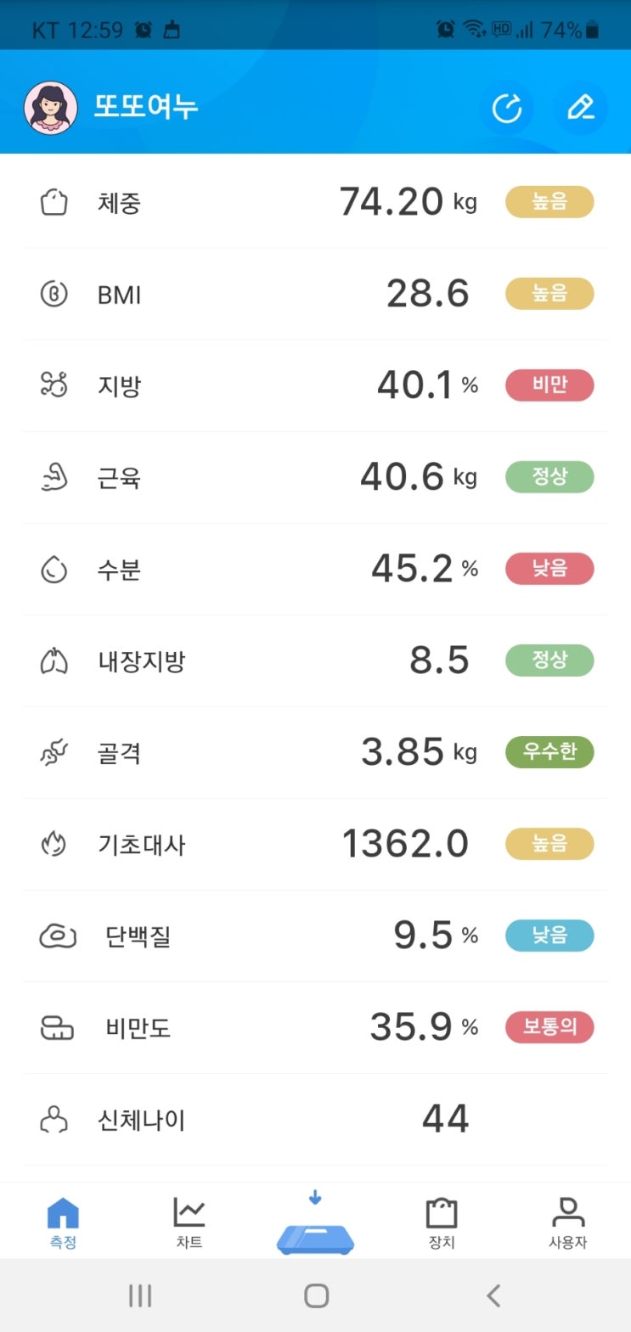Tap the 근육 muscle arm icon
The width and height of the screenshot is (631, 1332).
coord(54,478)
